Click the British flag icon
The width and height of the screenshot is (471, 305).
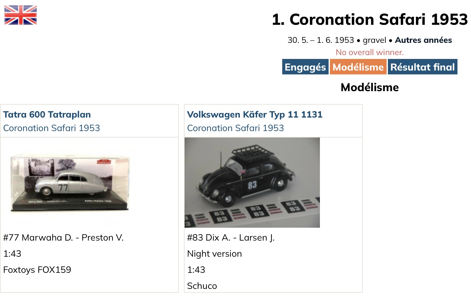[x=21, y=15]
